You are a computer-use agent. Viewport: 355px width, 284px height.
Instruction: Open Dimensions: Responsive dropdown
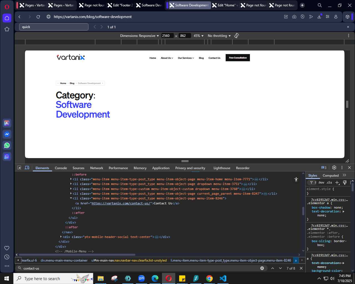[140, 35]
